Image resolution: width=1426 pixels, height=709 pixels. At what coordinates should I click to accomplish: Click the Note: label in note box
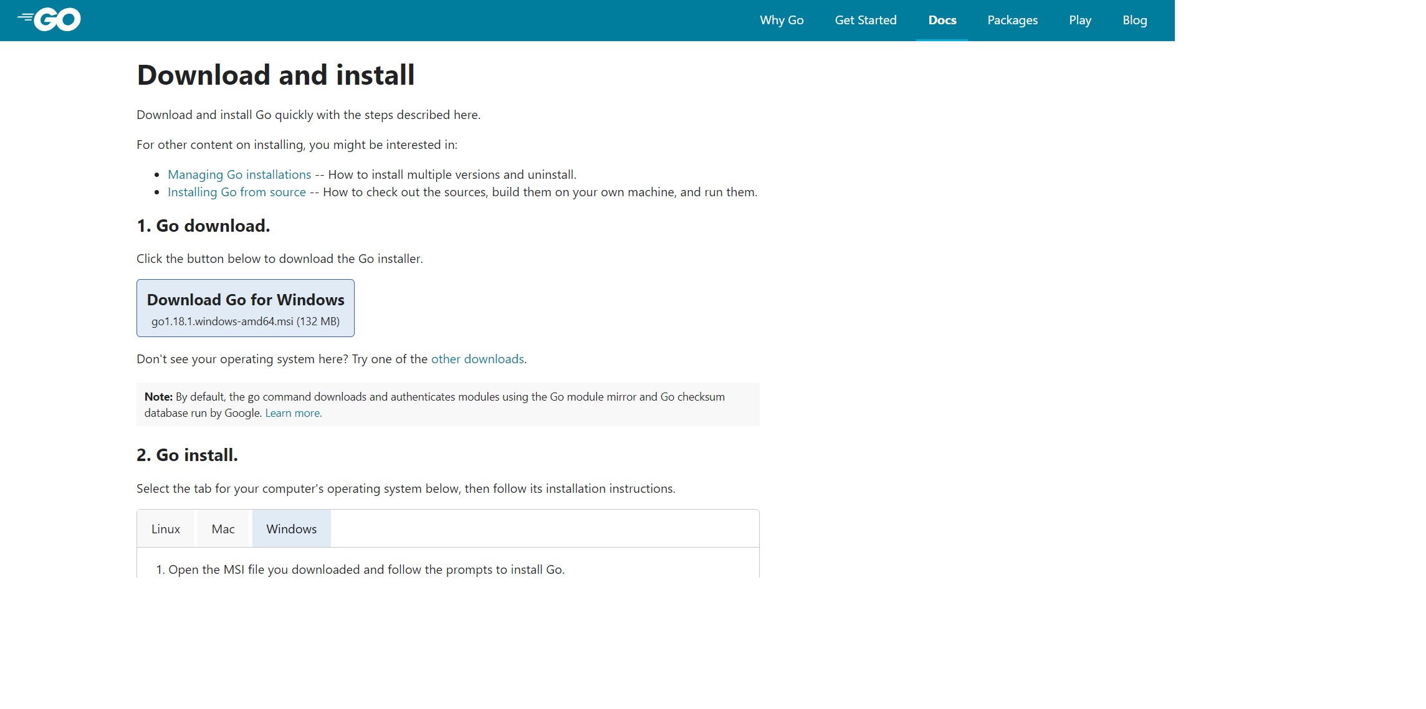click(x=158, y=397)
